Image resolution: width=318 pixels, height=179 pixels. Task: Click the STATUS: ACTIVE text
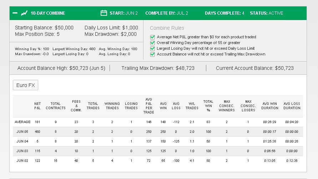click(x=267, y=13)
